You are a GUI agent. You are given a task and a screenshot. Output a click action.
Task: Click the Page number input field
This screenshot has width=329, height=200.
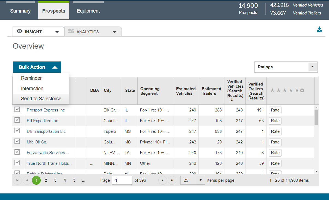pos(122,180)
